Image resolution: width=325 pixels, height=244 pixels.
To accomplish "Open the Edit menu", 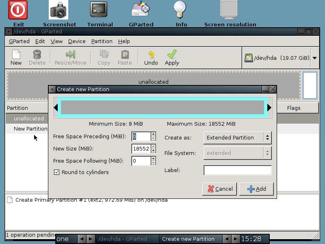I will pos(40,41).
